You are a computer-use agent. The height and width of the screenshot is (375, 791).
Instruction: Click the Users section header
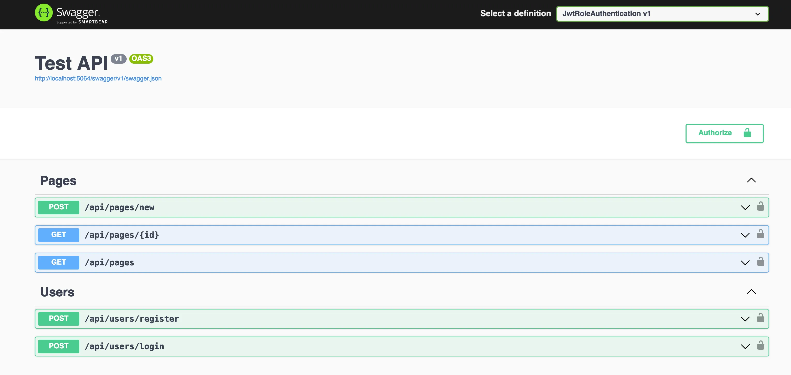(57, 291)
